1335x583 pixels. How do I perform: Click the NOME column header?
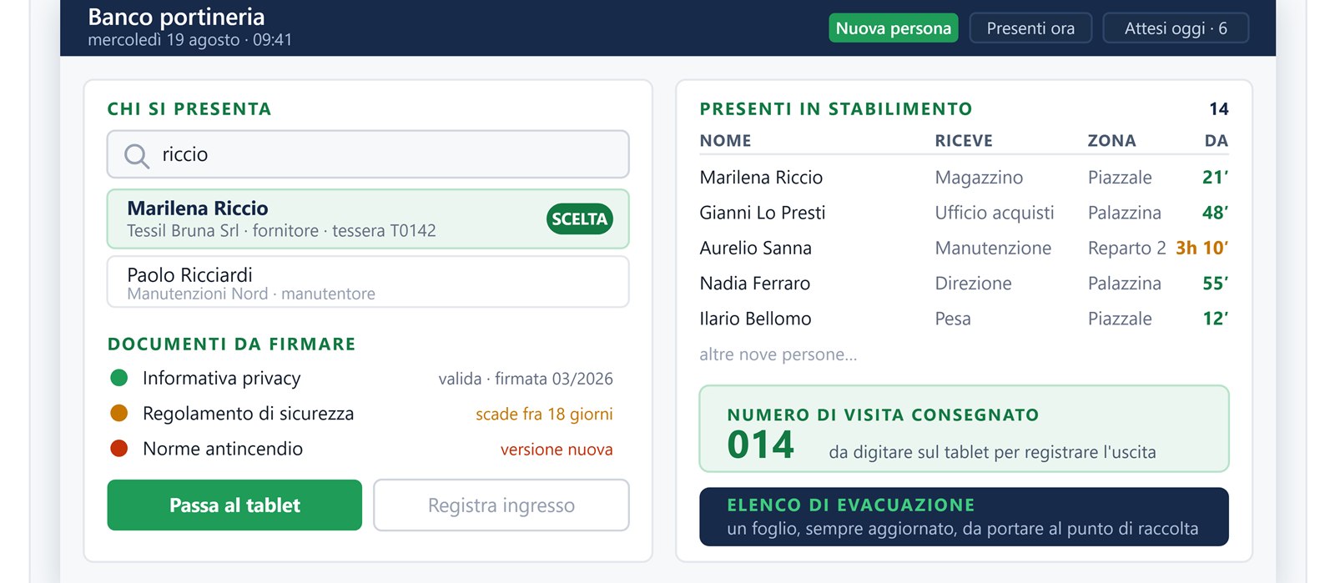click(x=726, y=141)
